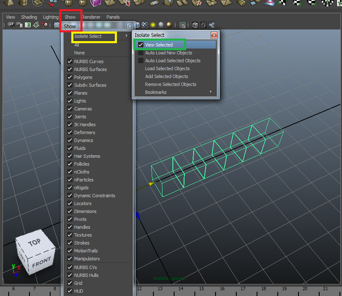Toggle the X-Ray cube icon

point(195,25)
